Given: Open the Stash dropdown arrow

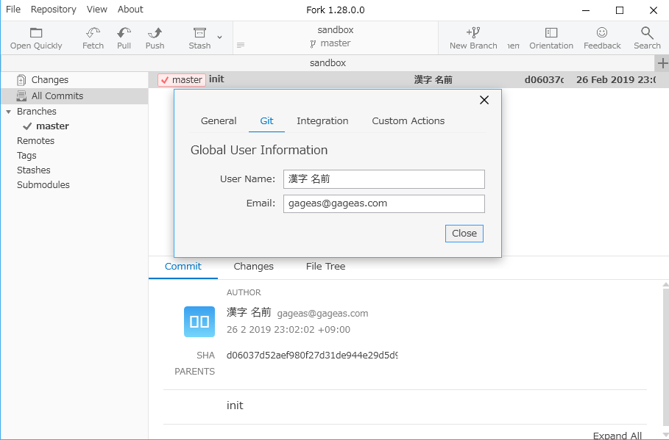Looking at the screenshot, I should point(219,37).
